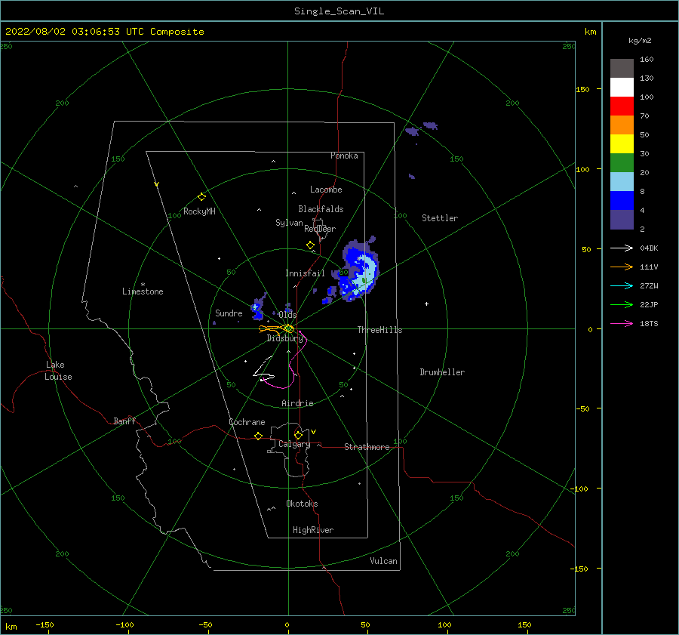Click the Limestone label
The image size is (679, 635).
[143, 291]
